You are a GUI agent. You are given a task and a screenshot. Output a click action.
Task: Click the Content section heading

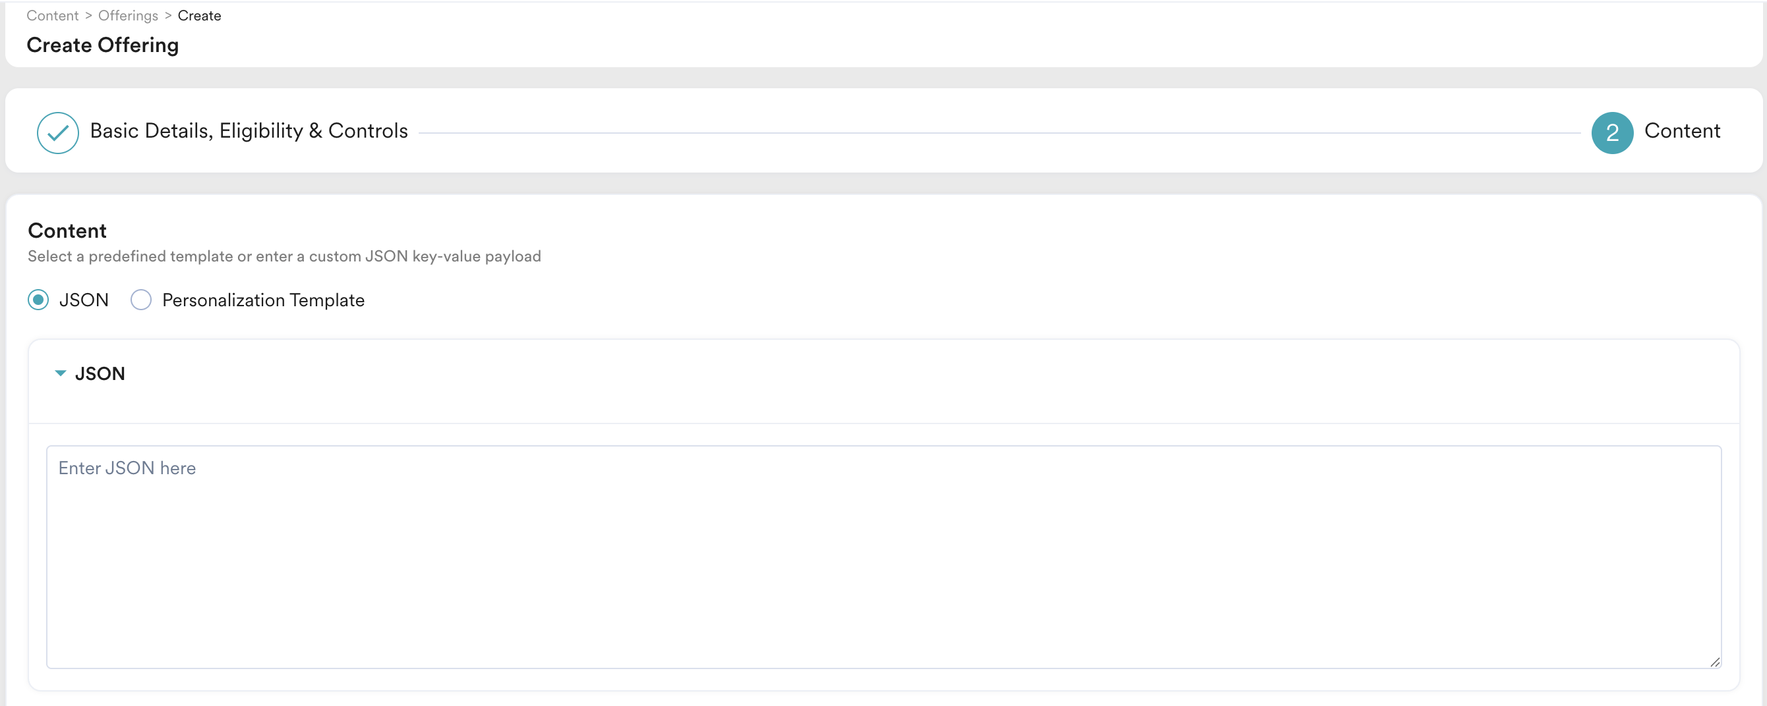pos(67,231)
